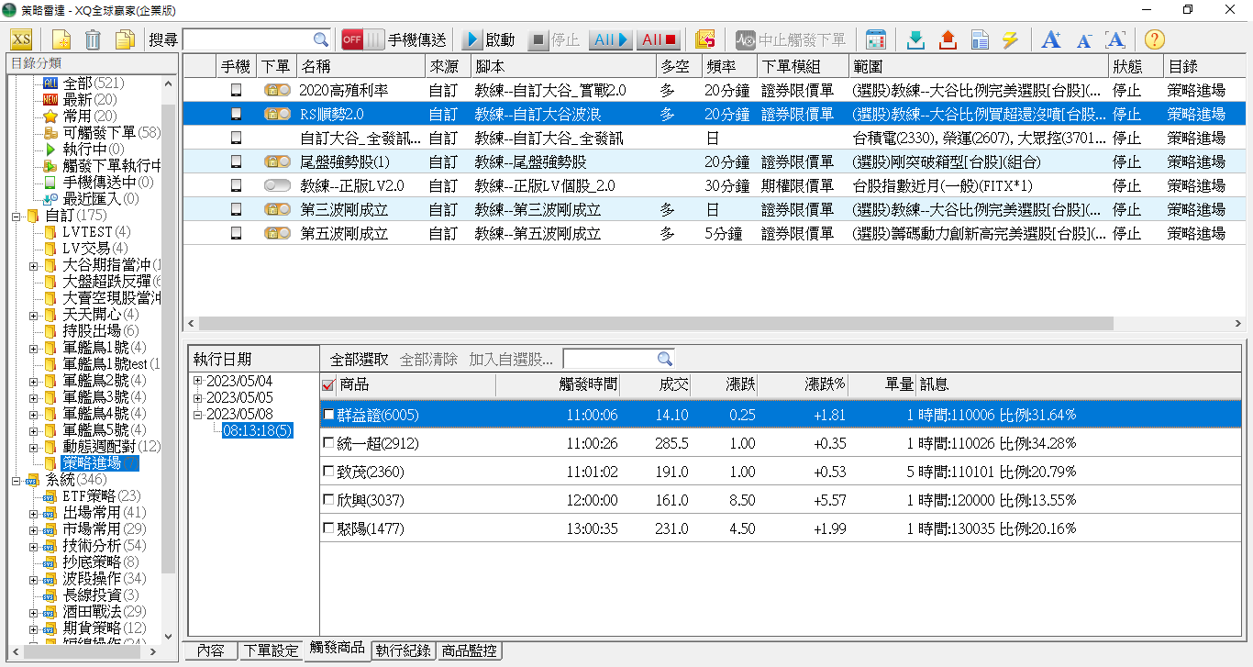Open the 下單設定 tab
This screenshot has height=667, width=1253.
(x=272, y=650)
